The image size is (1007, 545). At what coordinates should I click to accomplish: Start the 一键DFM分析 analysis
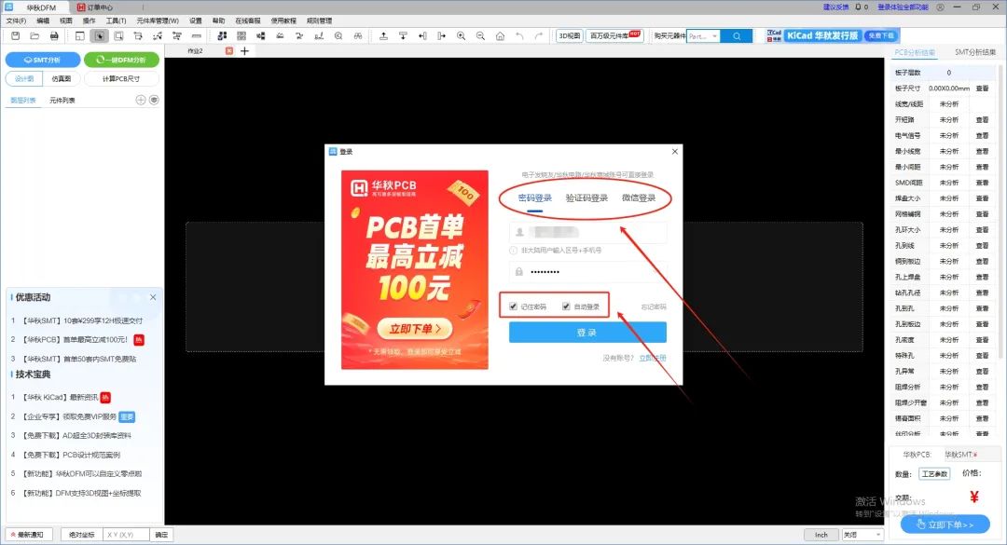point(121,60)
